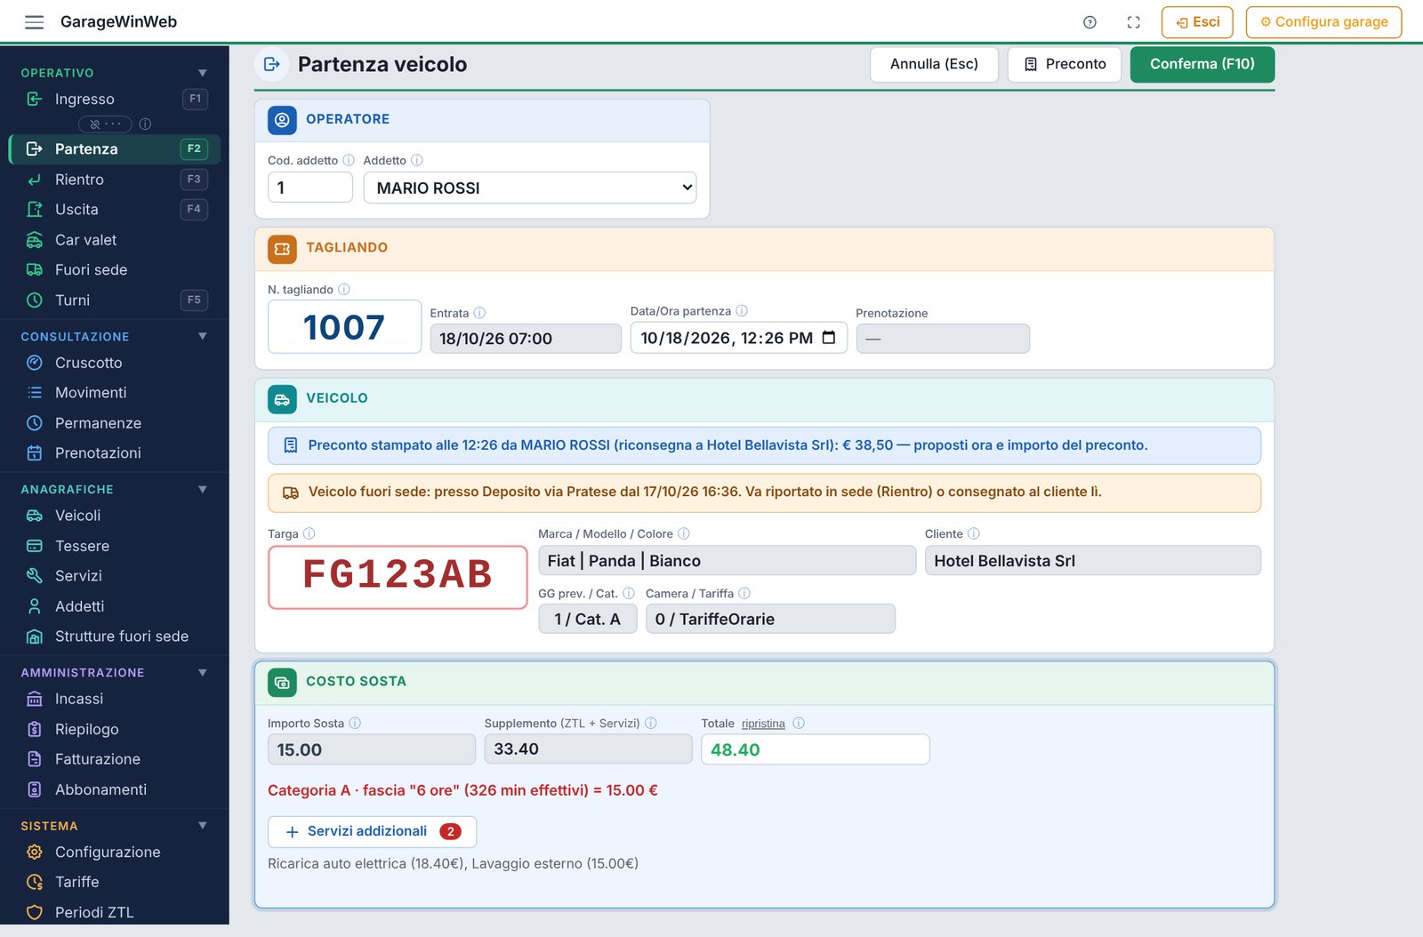Open the Cruscotto dashboard page

(114, 363)
